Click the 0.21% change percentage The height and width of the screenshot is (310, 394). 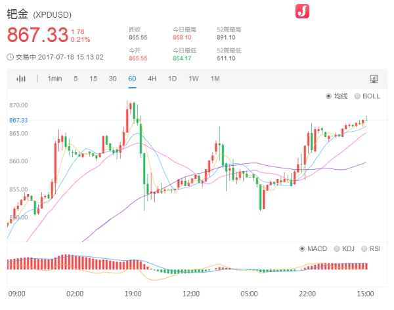(80, 39)
